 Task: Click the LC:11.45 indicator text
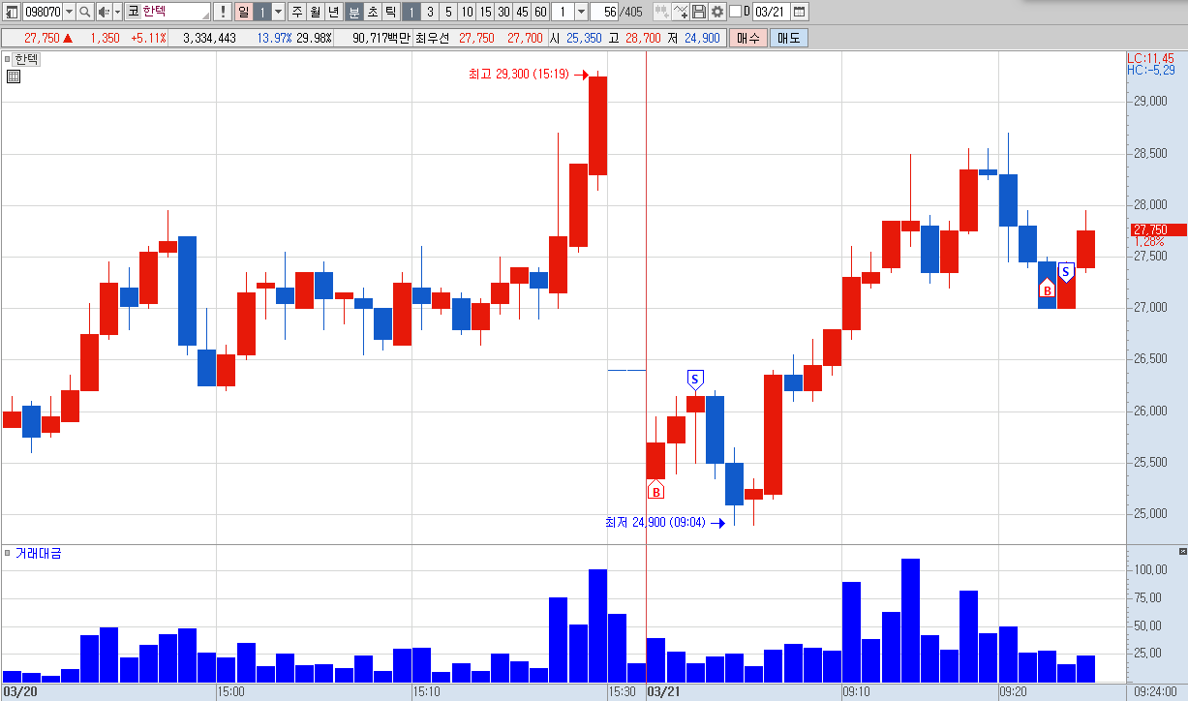coord(1150,58)
